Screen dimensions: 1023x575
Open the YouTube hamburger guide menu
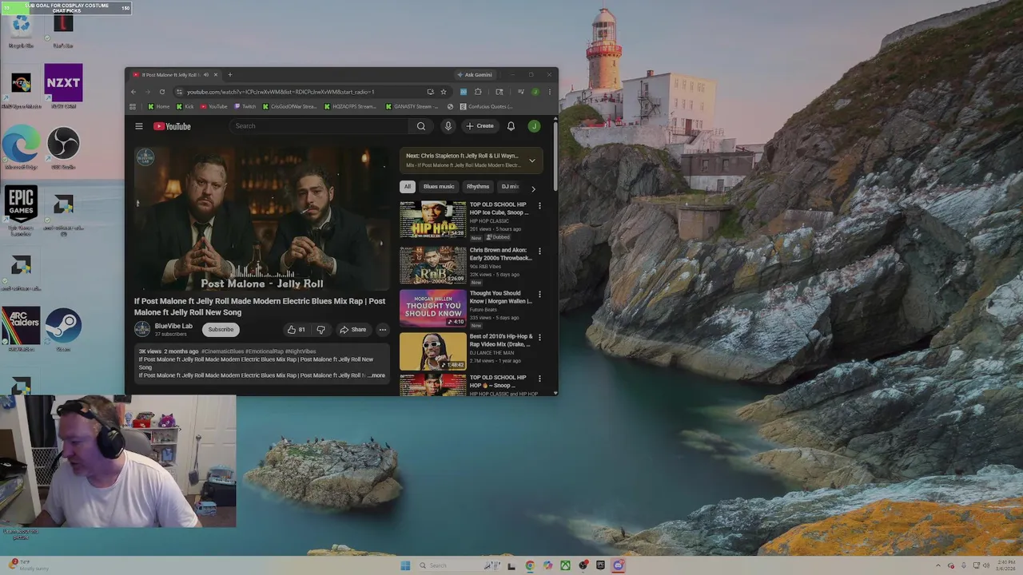pyautogui.click(x=138, y=126)
